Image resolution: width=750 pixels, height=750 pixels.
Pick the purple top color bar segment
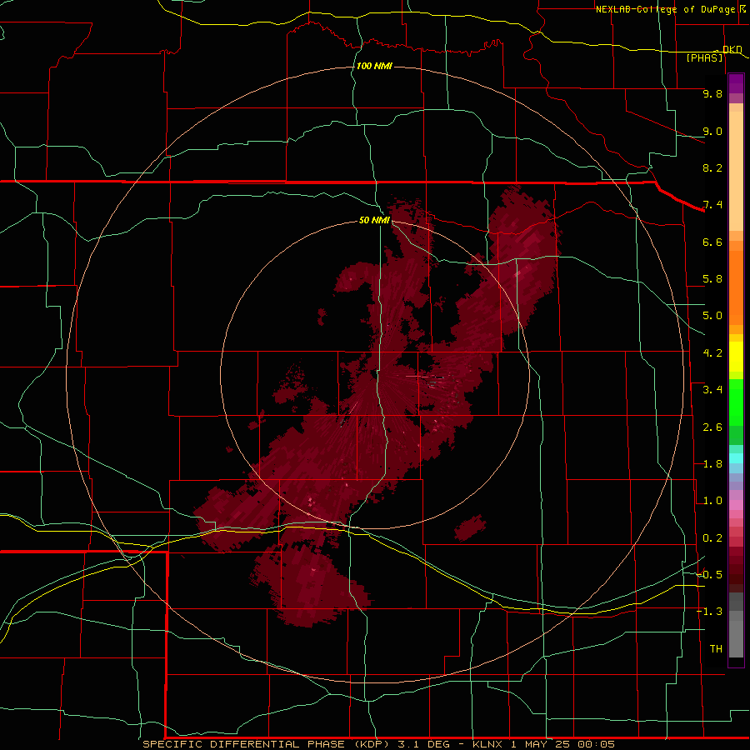coord(736,82)
